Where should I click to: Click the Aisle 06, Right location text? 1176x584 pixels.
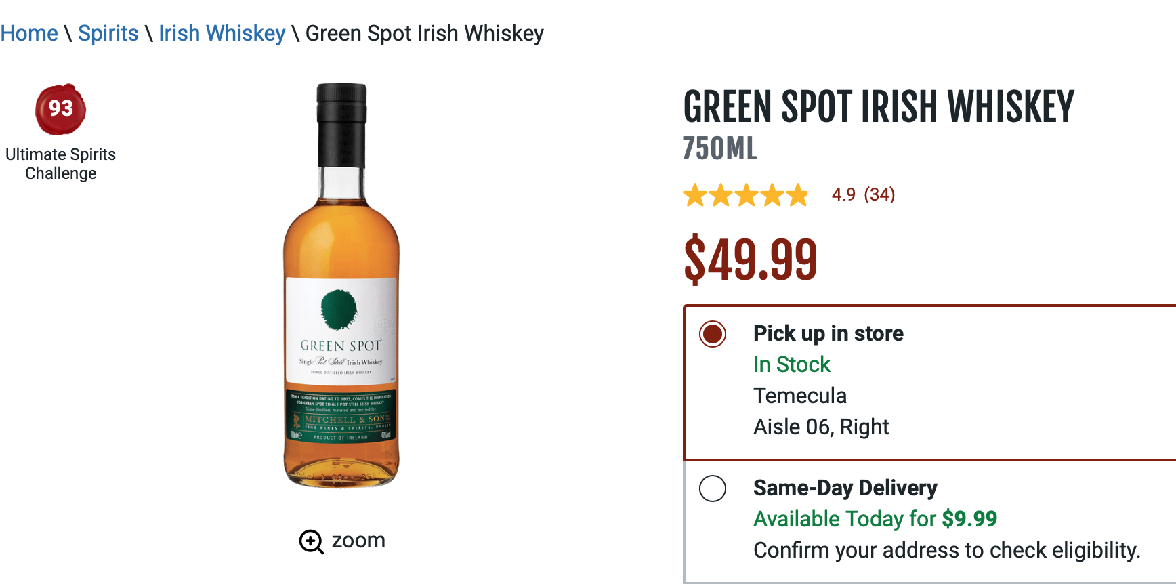coord(821,427)
